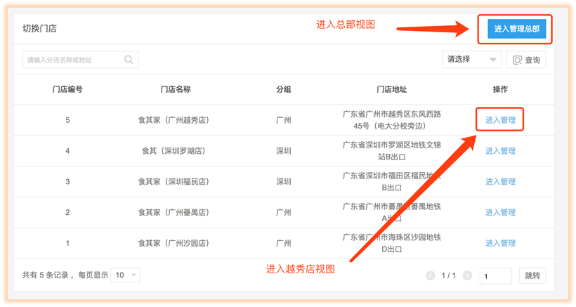576x307 pixels.
Task: Click the 门店地址 column header
Action: click(391, 90)
